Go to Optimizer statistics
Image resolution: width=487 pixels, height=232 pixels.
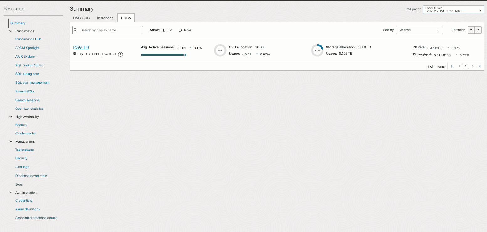(x=29, y=109)
